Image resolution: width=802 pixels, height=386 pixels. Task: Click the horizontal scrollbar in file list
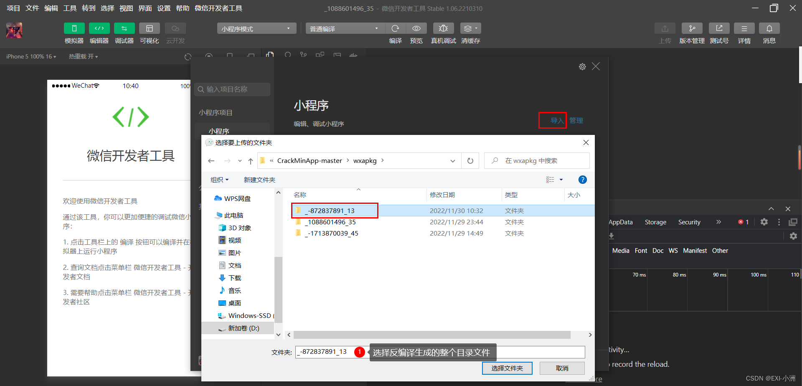[432, 335]
